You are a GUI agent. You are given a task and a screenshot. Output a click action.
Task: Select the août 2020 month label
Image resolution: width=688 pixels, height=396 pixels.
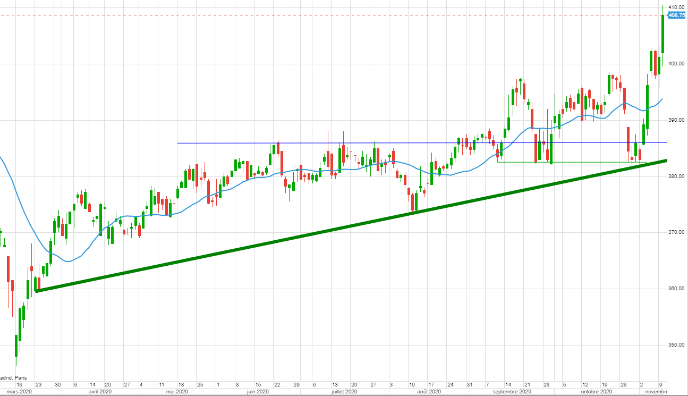[x=429, y=392]
